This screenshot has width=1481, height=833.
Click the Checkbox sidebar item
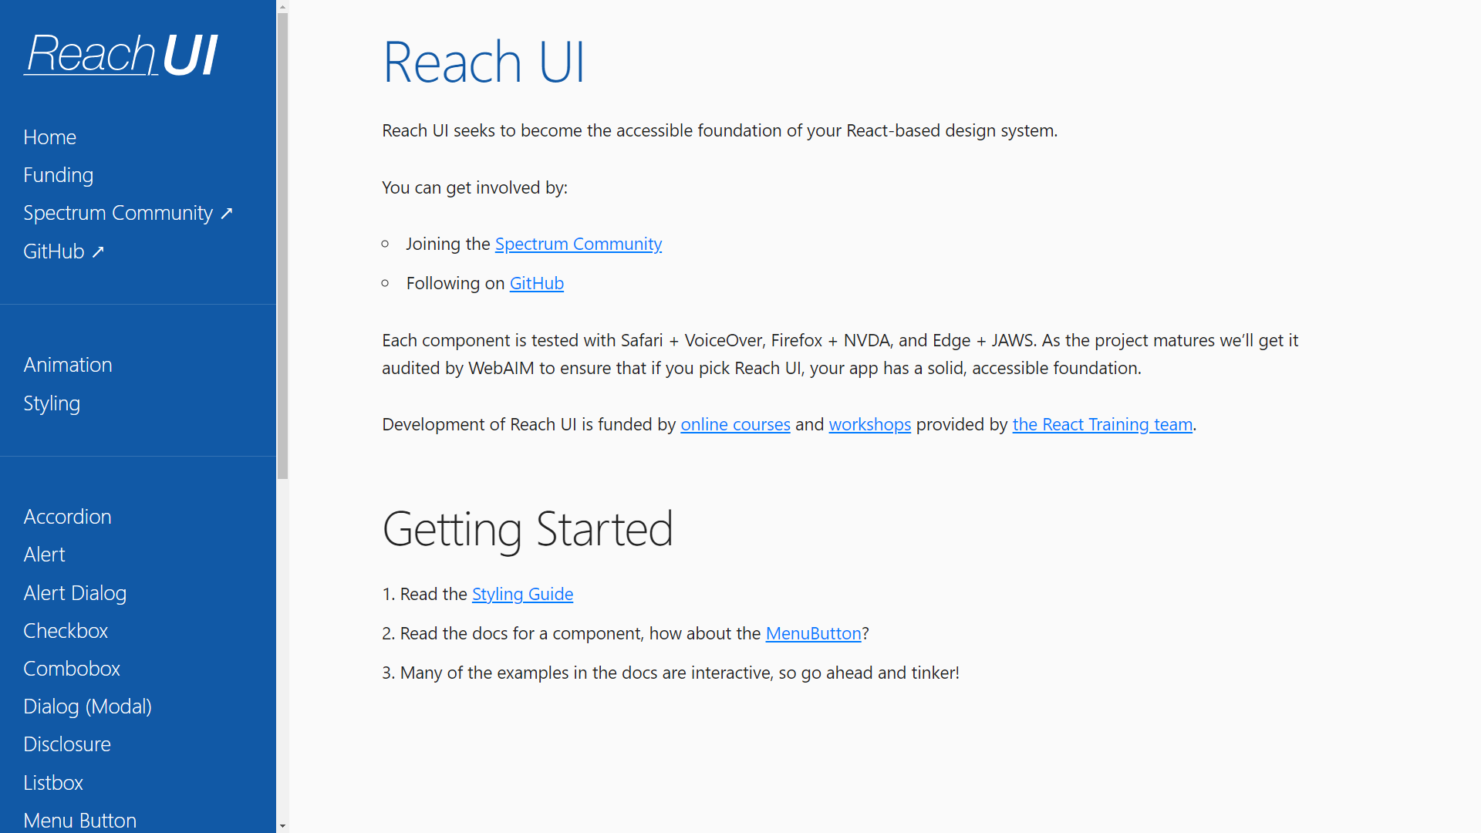point(65,629)
